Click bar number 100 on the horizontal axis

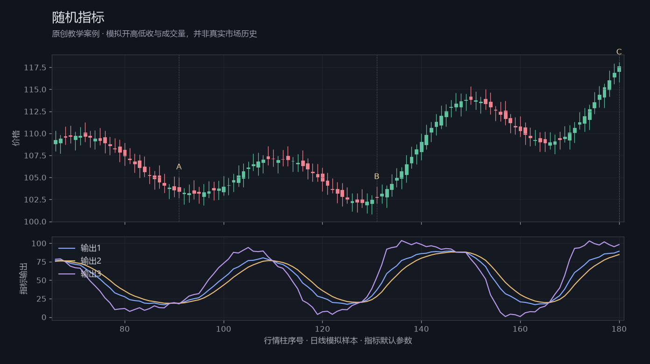[x=224, y=329]
